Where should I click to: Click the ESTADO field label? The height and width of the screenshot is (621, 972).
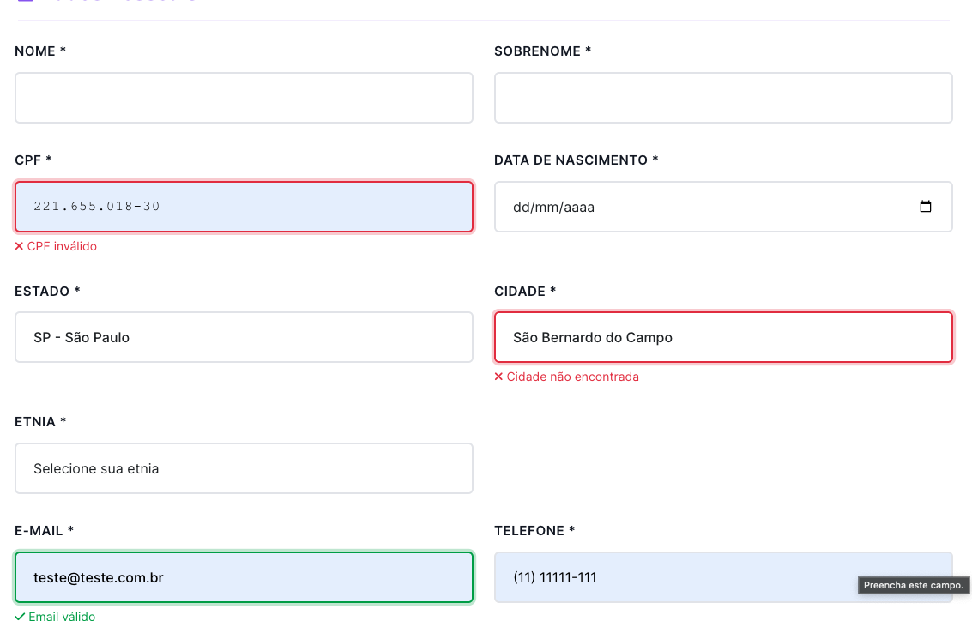tap(47, 292)
